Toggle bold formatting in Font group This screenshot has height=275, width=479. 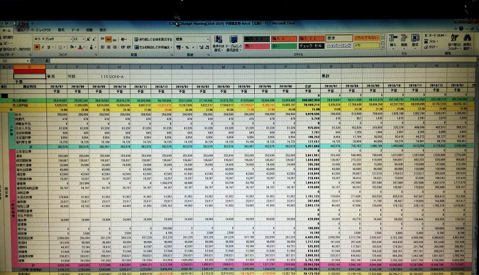pyautogui.click(x=37, y=48)
